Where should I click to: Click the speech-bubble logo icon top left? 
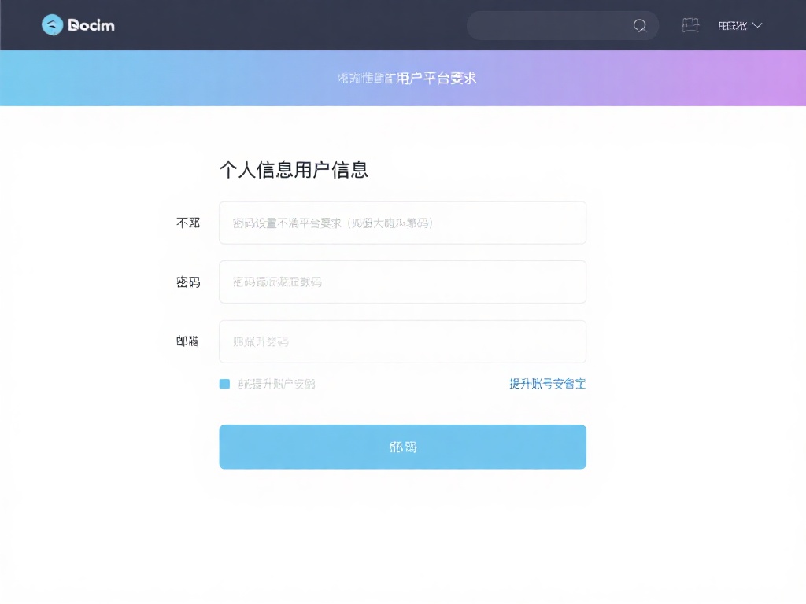[x=52, y=25]
